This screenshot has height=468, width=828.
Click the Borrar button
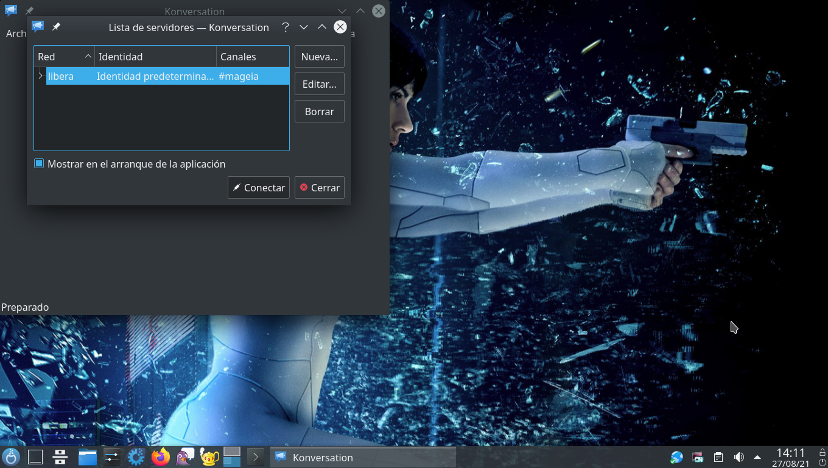click(x=320, y=112)
